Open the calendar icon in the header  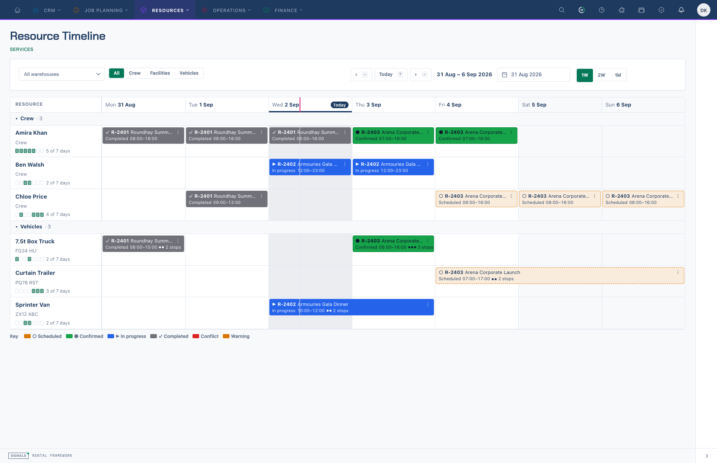(x=641, y=10)
